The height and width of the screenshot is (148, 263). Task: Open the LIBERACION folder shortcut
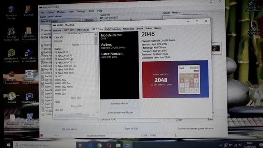[x=29, y=34]
